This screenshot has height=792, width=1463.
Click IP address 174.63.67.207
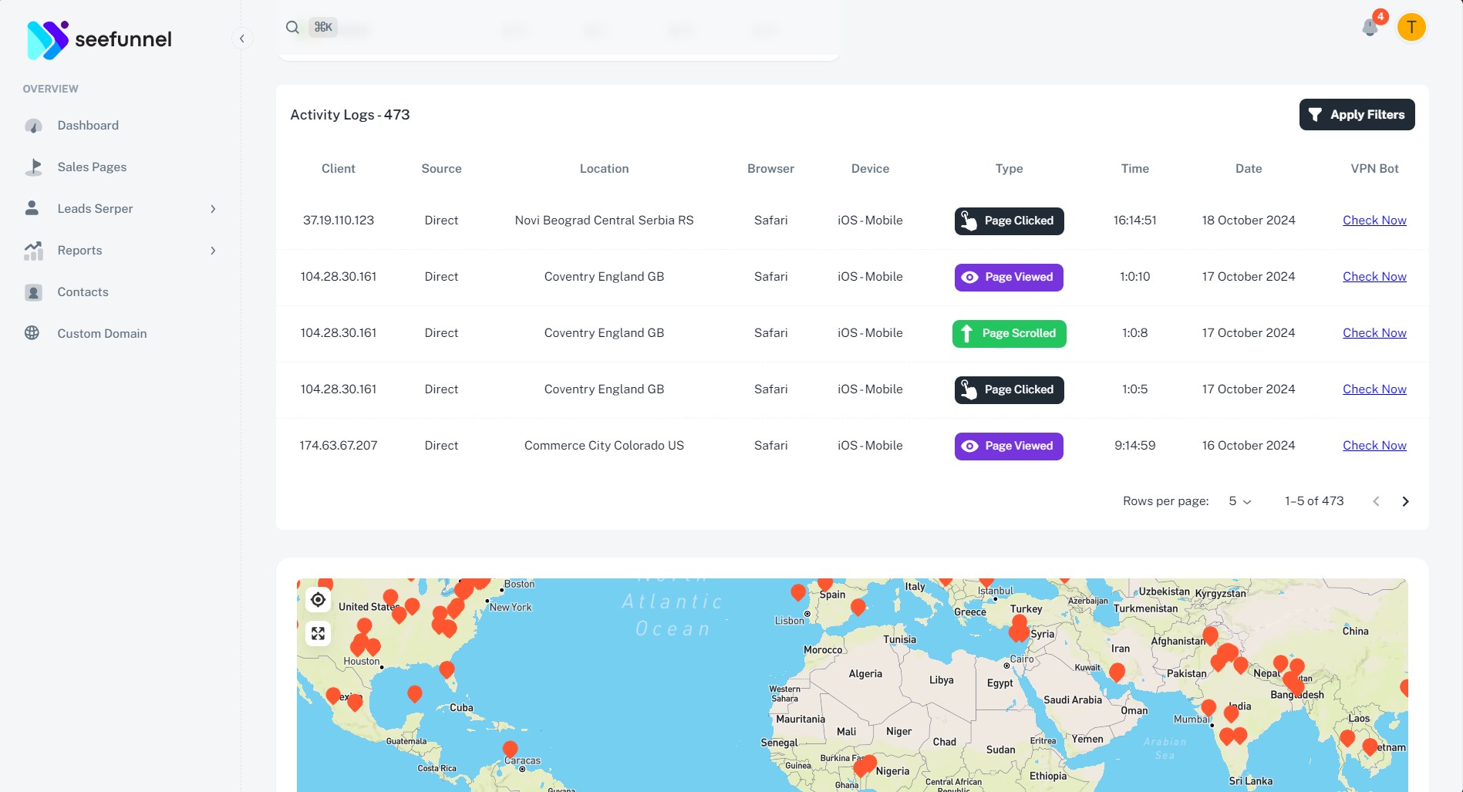[x=339, y=446]
